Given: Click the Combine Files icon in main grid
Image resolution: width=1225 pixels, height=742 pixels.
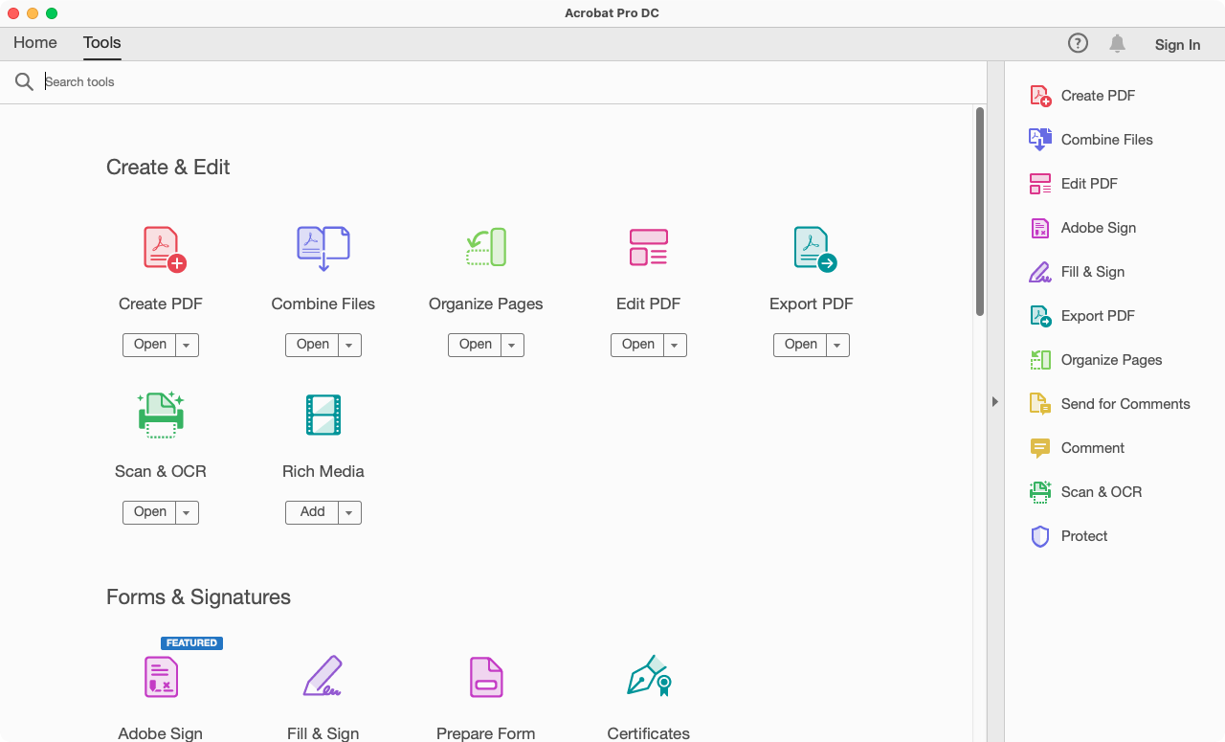Looking at the screenshot, I should coord(323,249).
